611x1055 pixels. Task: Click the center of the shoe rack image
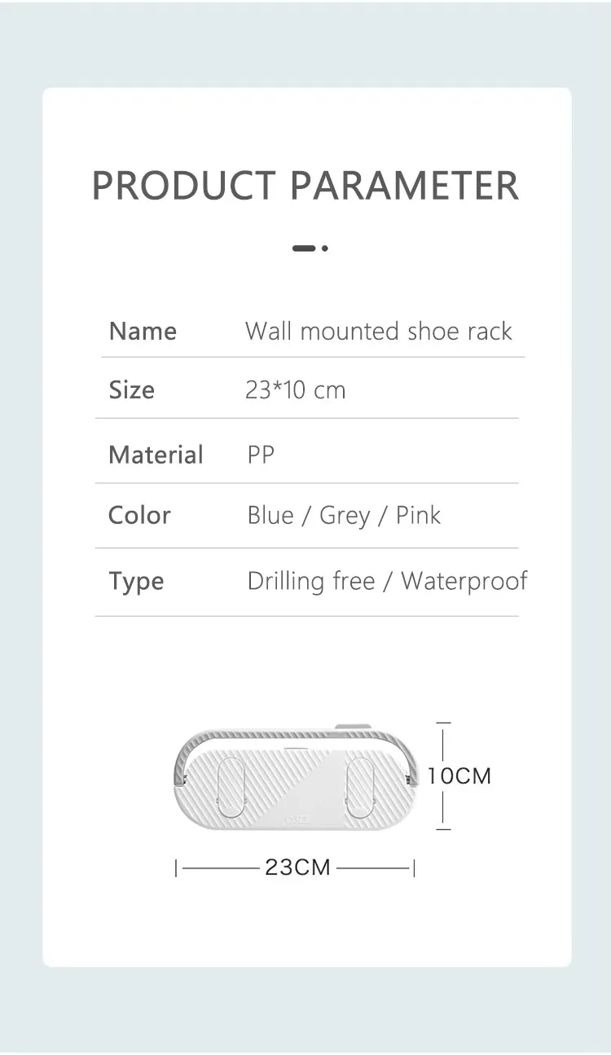pos(297,778)
